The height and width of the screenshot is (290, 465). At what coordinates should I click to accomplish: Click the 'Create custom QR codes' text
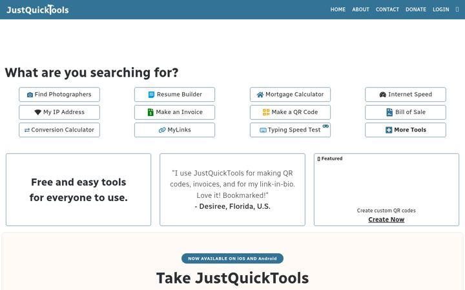click(x=386, y=210)
